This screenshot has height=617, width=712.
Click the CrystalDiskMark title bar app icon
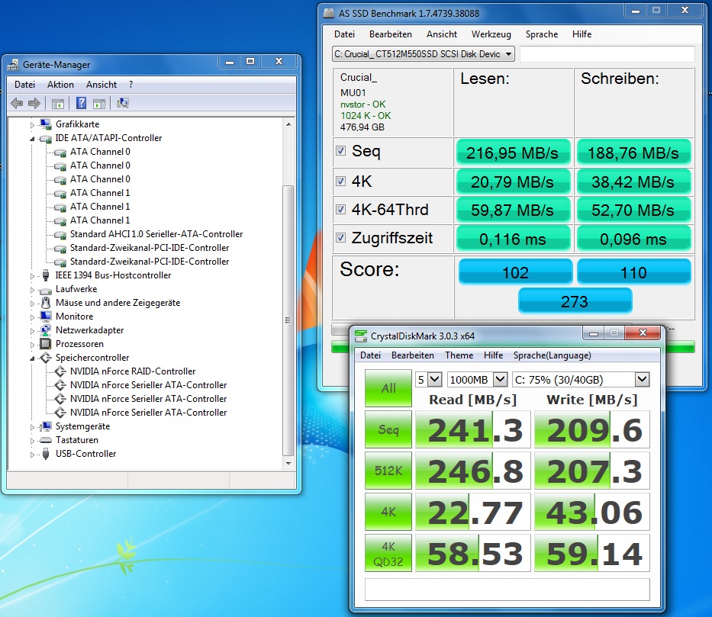pyautogui.click(x=360, y=336)
